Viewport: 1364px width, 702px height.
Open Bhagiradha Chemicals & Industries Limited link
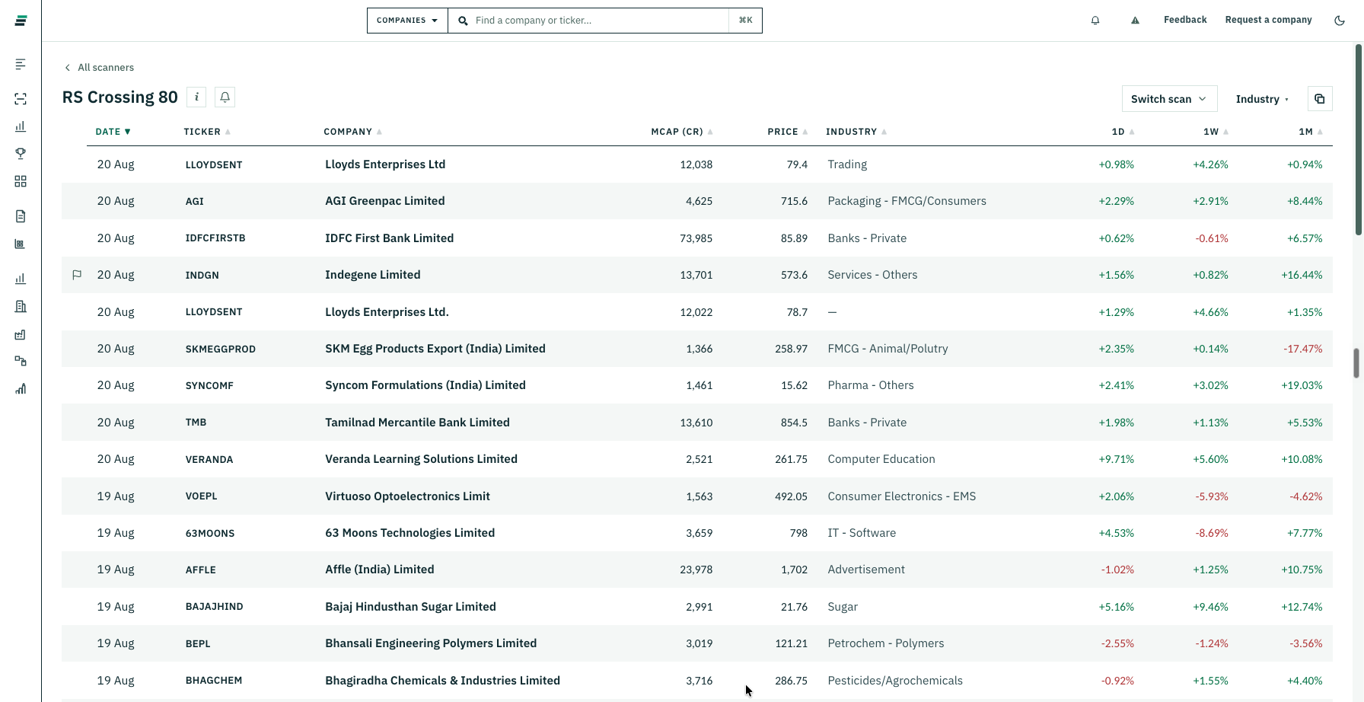coord(443,681)
